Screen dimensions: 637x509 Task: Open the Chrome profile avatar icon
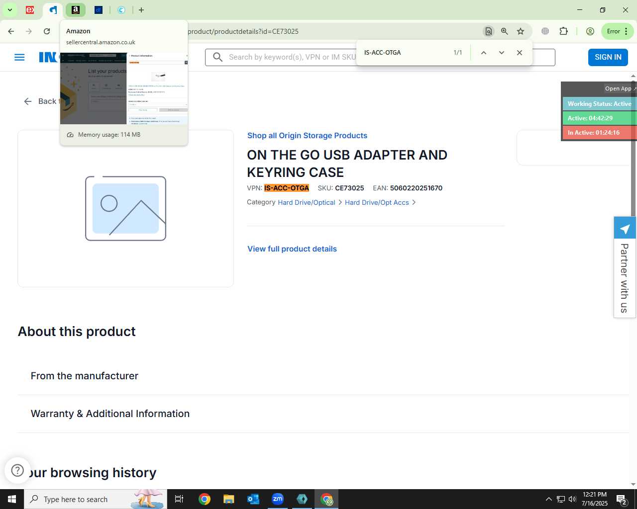tap(590, 31)
